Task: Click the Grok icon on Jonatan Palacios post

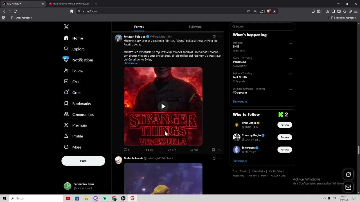Action: [x=214, y=36]
